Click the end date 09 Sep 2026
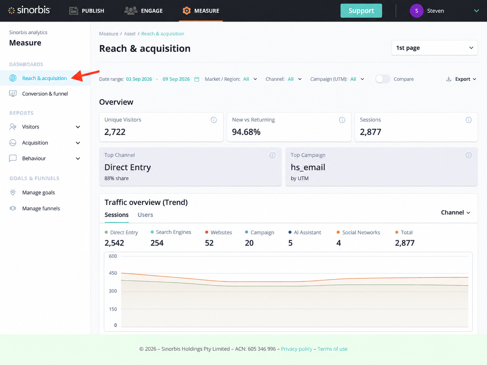The image size is (487, 365). click(176, 79)
